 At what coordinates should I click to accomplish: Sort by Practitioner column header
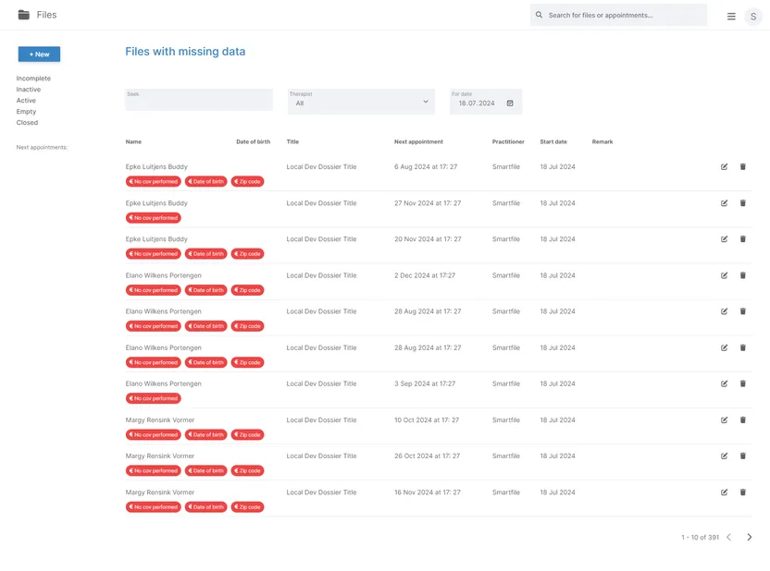508,141
